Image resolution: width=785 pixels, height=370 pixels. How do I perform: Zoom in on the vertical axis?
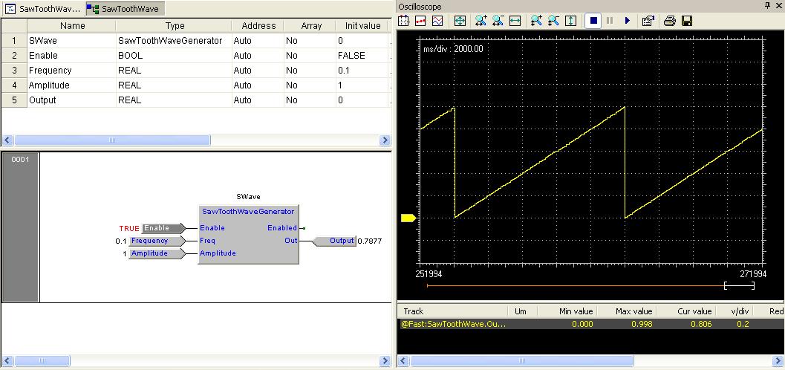click(x=537, y=21)
